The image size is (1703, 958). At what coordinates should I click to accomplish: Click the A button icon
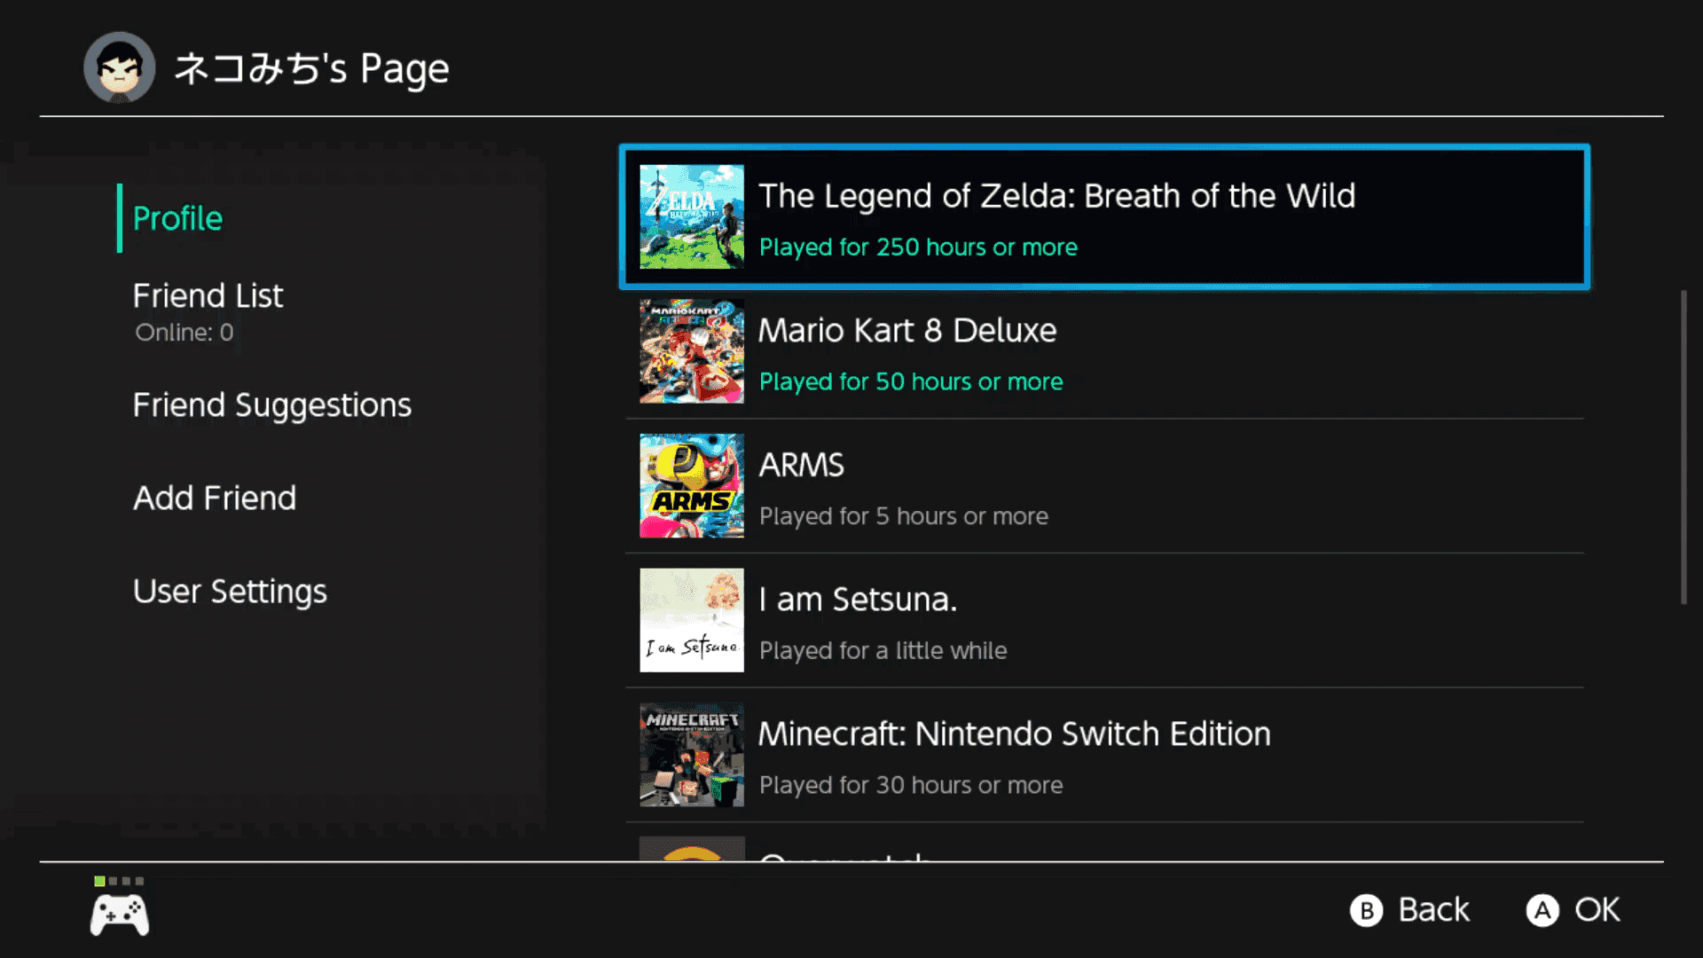point(1542,910)
